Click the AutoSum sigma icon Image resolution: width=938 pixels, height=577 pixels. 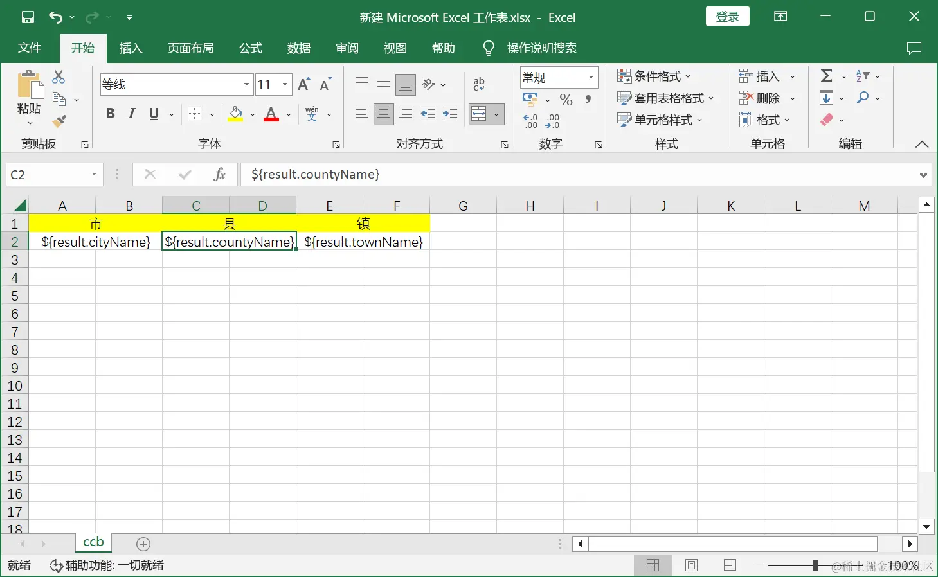(x=827, y=76)
